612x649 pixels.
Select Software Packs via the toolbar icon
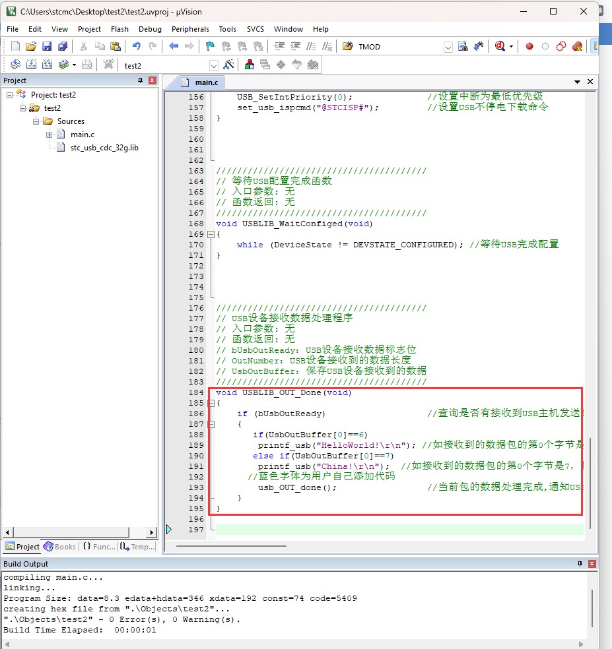297,65
